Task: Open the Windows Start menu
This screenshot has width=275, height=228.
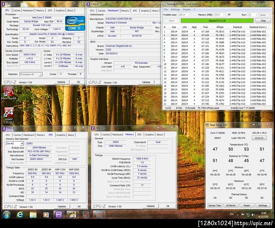Action: [6, 215]
